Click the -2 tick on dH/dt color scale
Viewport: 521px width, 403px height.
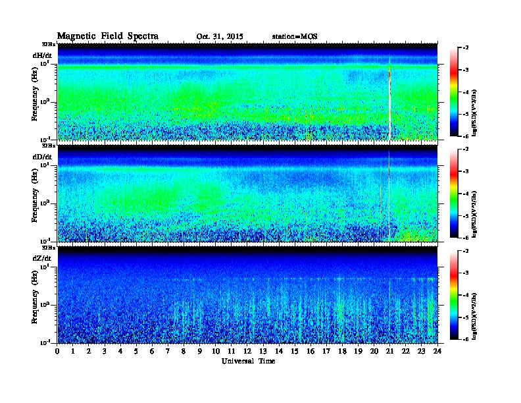coord(466,48)
